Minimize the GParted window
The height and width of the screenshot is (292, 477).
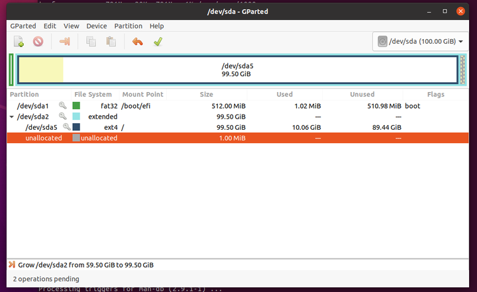(429, 11)
